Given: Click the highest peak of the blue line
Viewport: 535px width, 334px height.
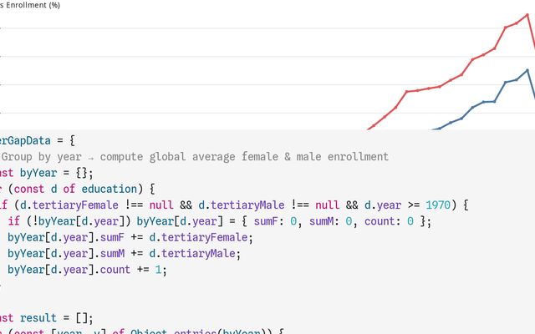Looking at the screenshot, I should click(527, 70).
